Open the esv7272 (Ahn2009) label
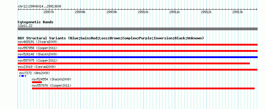 (x=34, y=73)
